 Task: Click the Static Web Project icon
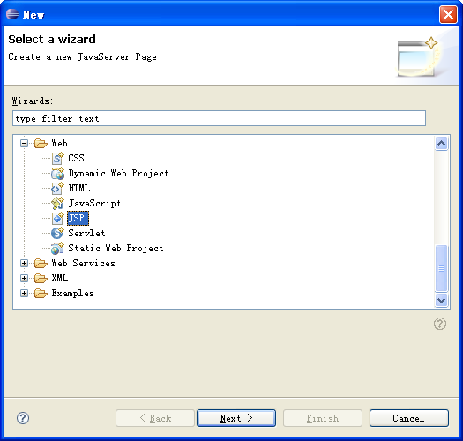[x=57, y=249]
